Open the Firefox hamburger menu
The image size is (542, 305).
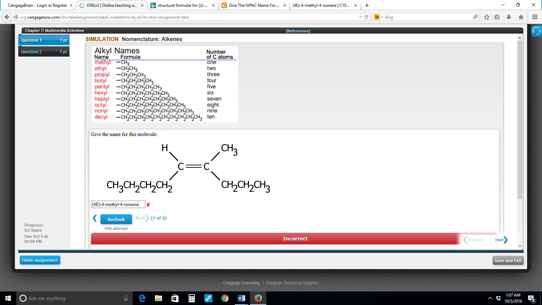pyautogui.click(x=535, y=16)
